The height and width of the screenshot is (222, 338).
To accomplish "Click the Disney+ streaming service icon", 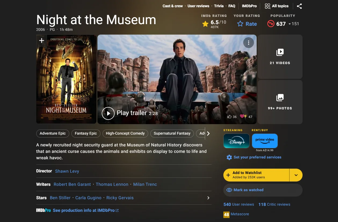I will tap(236, 141).
